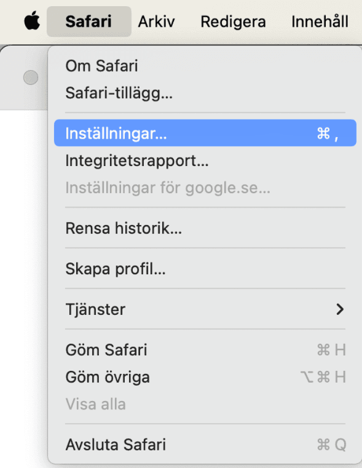The image size is (362, 468).
Task: Choose Inställningar… menu entry
Action: 205,133
